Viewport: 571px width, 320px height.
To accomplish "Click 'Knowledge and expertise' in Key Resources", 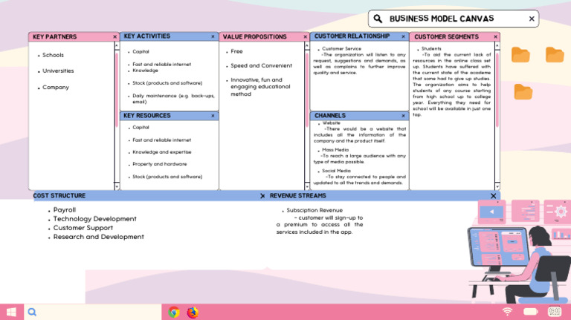I will [x=161, y=152].
